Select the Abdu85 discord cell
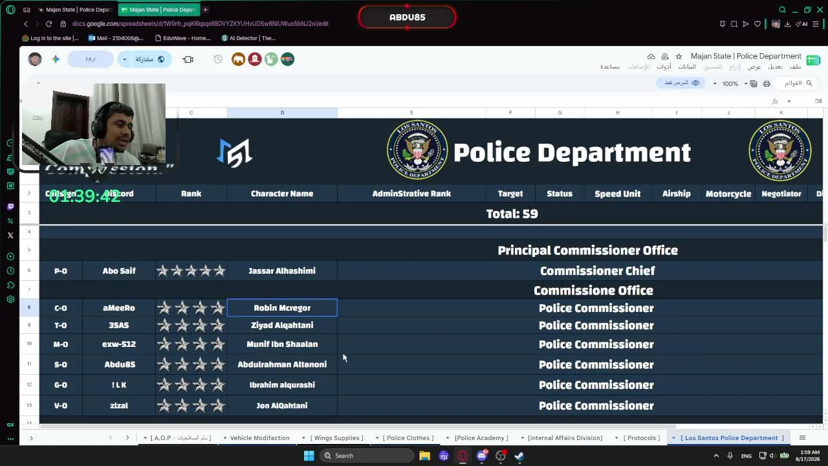Viewport: 828px width, 466px height. pyautogui.click(x=119, y=364)
